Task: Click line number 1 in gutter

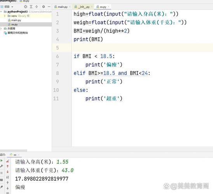Action: click(58, 14)
